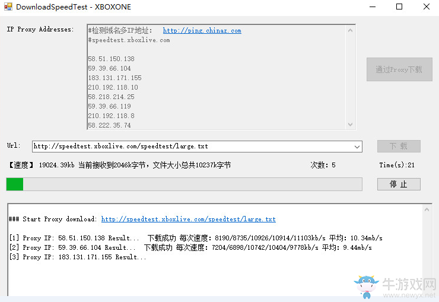Click the IP list scroll-down arrow
The height and width of the screenshot is (302, 439).
(350, 125)
